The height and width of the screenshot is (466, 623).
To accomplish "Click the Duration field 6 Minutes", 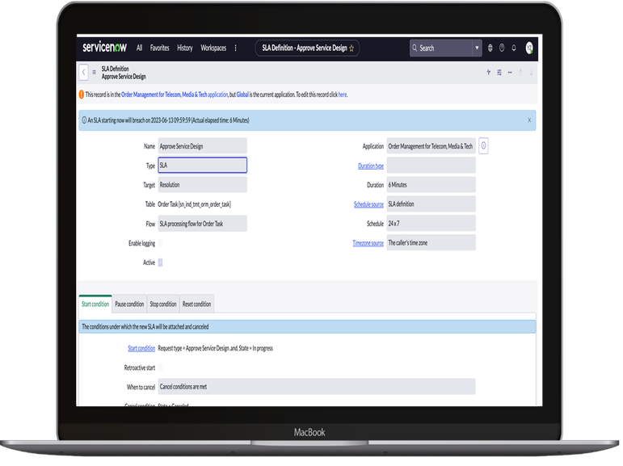I will click(431, 185).
